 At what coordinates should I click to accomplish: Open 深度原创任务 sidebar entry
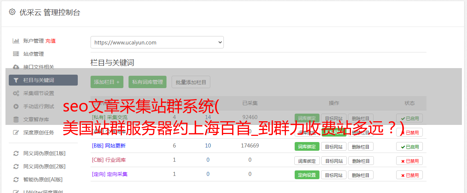coord(39,133)
